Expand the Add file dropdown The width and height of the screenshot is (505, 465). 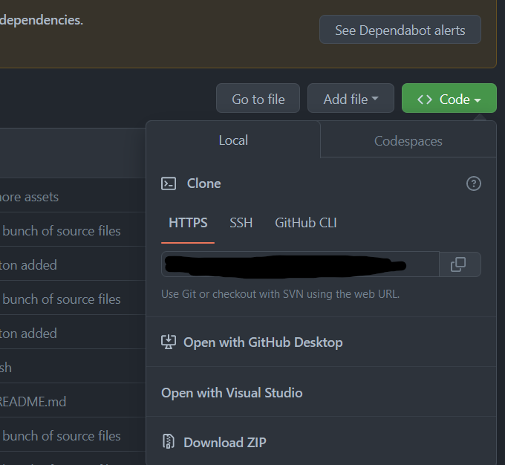coord(351,98)
